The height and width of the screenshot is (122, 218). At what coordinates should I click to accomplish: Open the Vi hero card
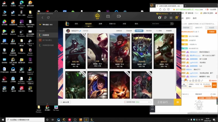tap(142, 85)
